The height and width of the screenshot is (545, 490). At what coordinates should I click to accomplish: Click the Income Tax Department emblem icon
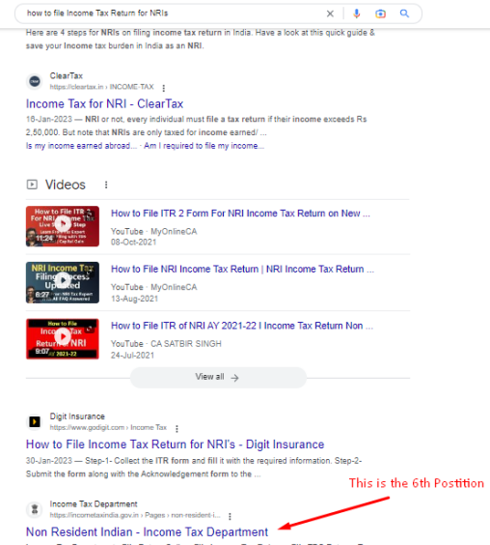tap(35, 509)
